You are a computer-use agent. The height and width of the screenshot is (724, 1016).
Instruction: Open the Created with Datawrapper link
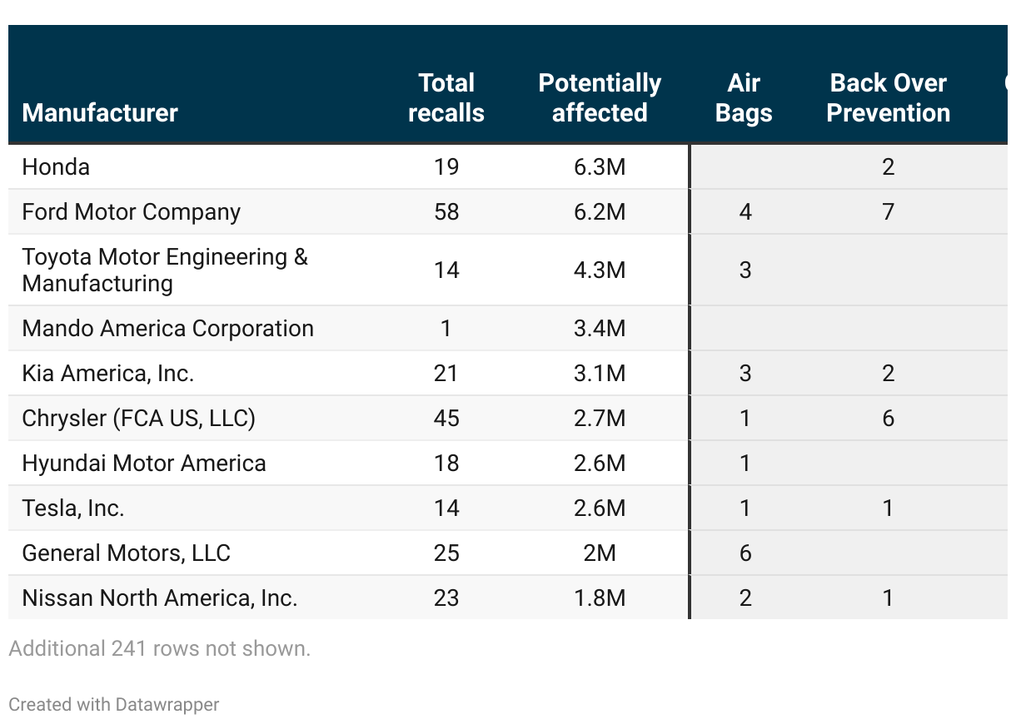tap(114, 705)
